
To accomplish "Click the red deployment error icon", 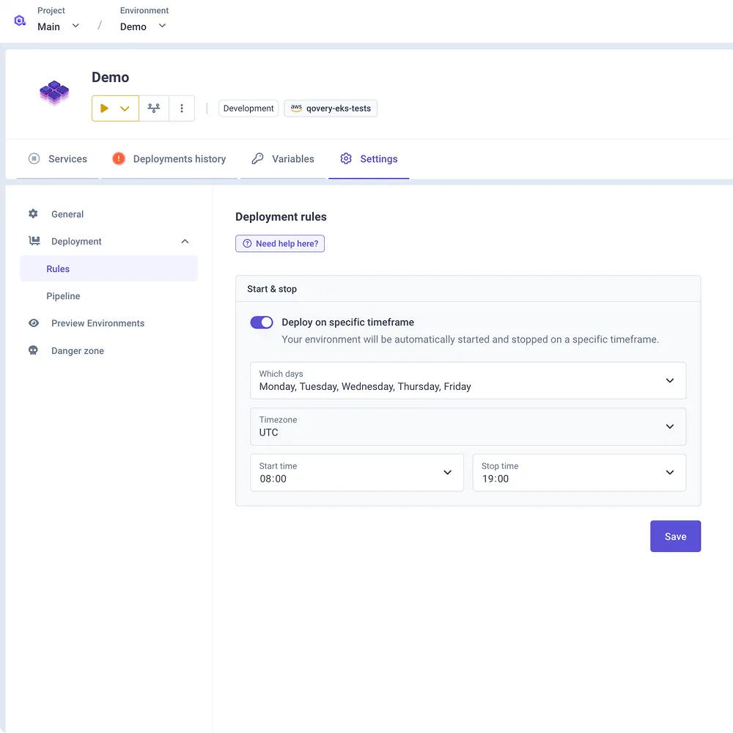I will 119,159.
